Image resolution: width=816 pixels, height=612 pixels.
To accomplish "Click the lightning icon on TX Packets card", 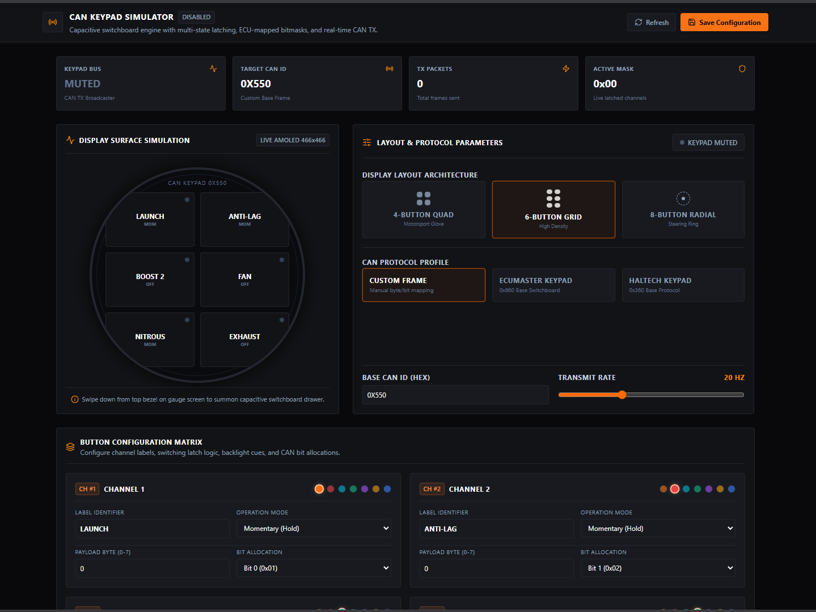I will (566, 69).
